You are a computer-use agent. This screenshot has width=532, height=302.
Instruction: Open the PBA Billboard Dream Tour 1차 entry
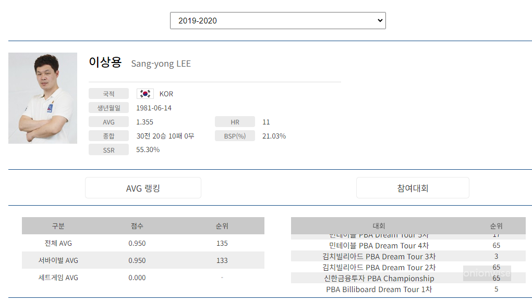pos(379,289)
